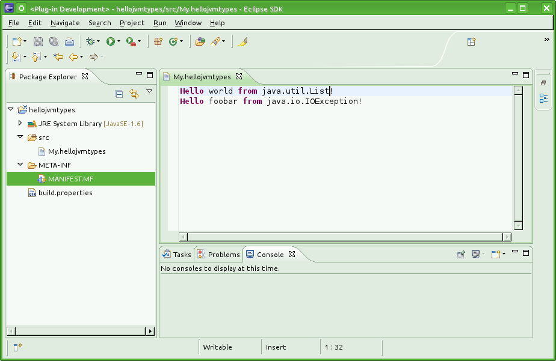Click the Print icon in toolbar
This screenshot has height=361, width=556.
pyautogui.click(x=69, y=41)
